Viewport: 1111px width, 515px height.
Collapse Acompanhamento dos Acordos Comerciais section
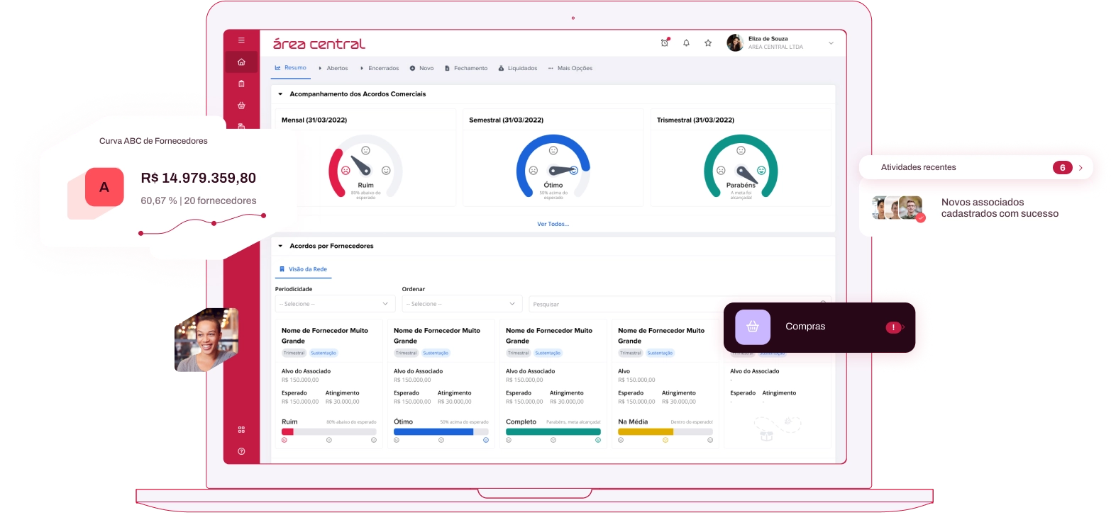280,94
